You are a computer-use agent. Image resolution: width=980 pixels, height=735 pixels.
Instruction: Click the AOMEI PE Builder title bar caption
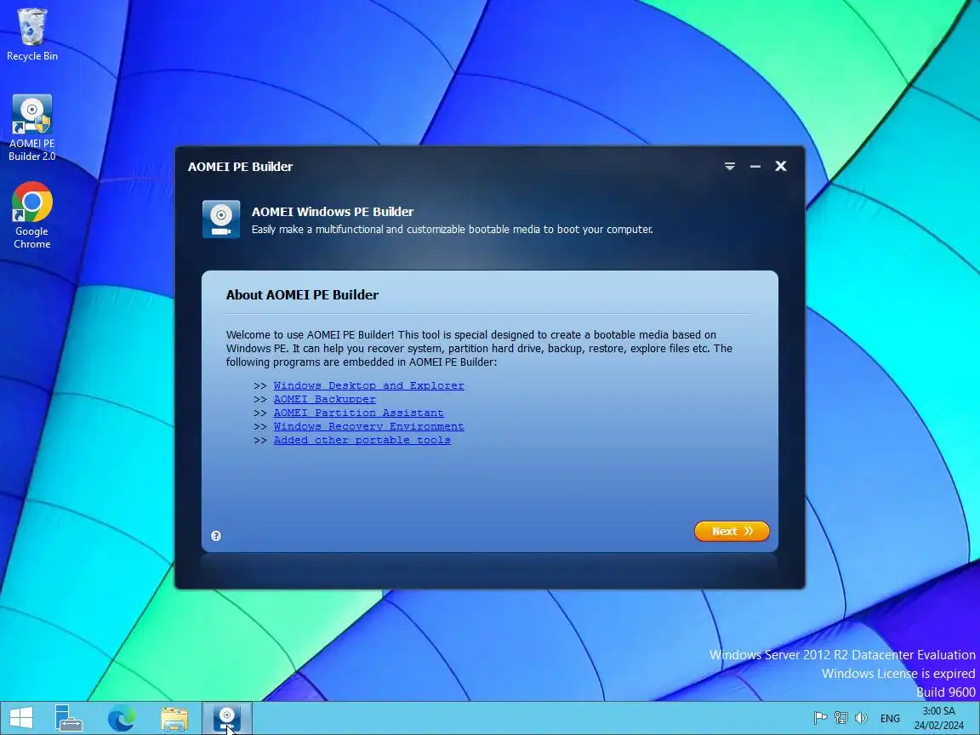click(240, 167)
